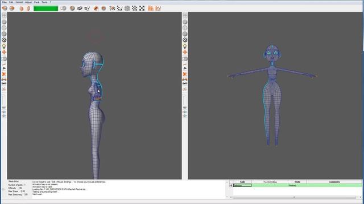
Task: Click the orange plus icon in left viewport sidebar
Action: (x=4, y=52)
